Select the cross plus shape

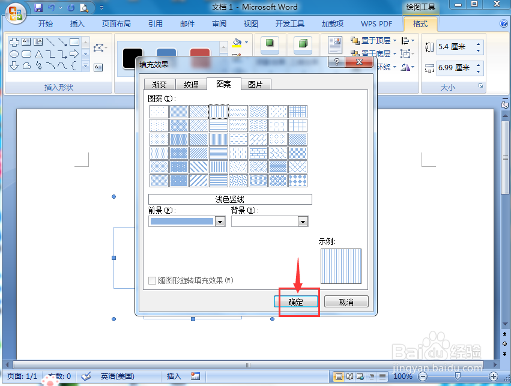[x=14, y=41]
